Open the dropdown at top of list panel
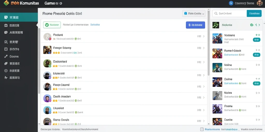The image size is (265, 132). click(194, 13)
